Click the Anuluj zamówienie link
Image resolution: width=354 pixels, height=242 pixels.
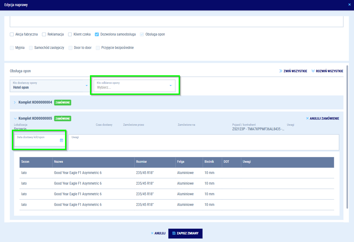click(x=324, y=118)
